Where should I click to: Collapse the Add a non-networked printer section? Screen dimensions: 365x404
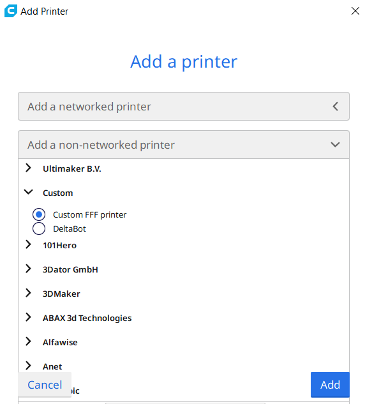point(184,145)
